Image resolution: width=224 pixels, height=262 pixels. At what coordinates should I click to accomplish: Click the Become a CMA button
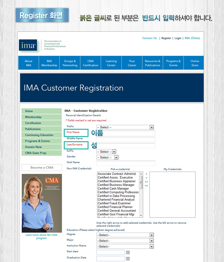[42, 168]
